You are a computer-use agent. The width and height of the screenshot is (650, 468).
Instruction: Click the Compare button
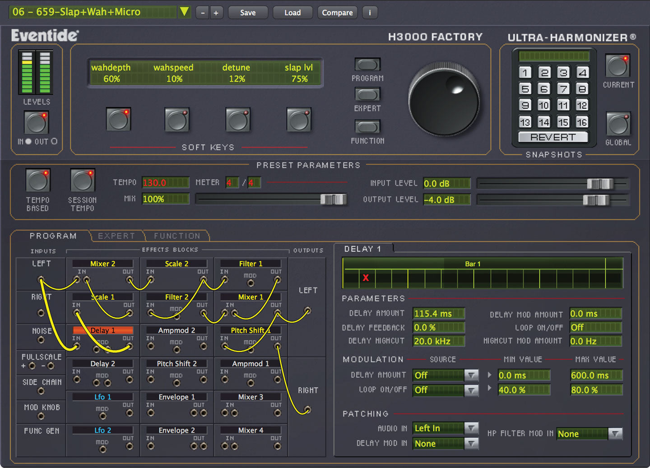[x=337, y=12]
